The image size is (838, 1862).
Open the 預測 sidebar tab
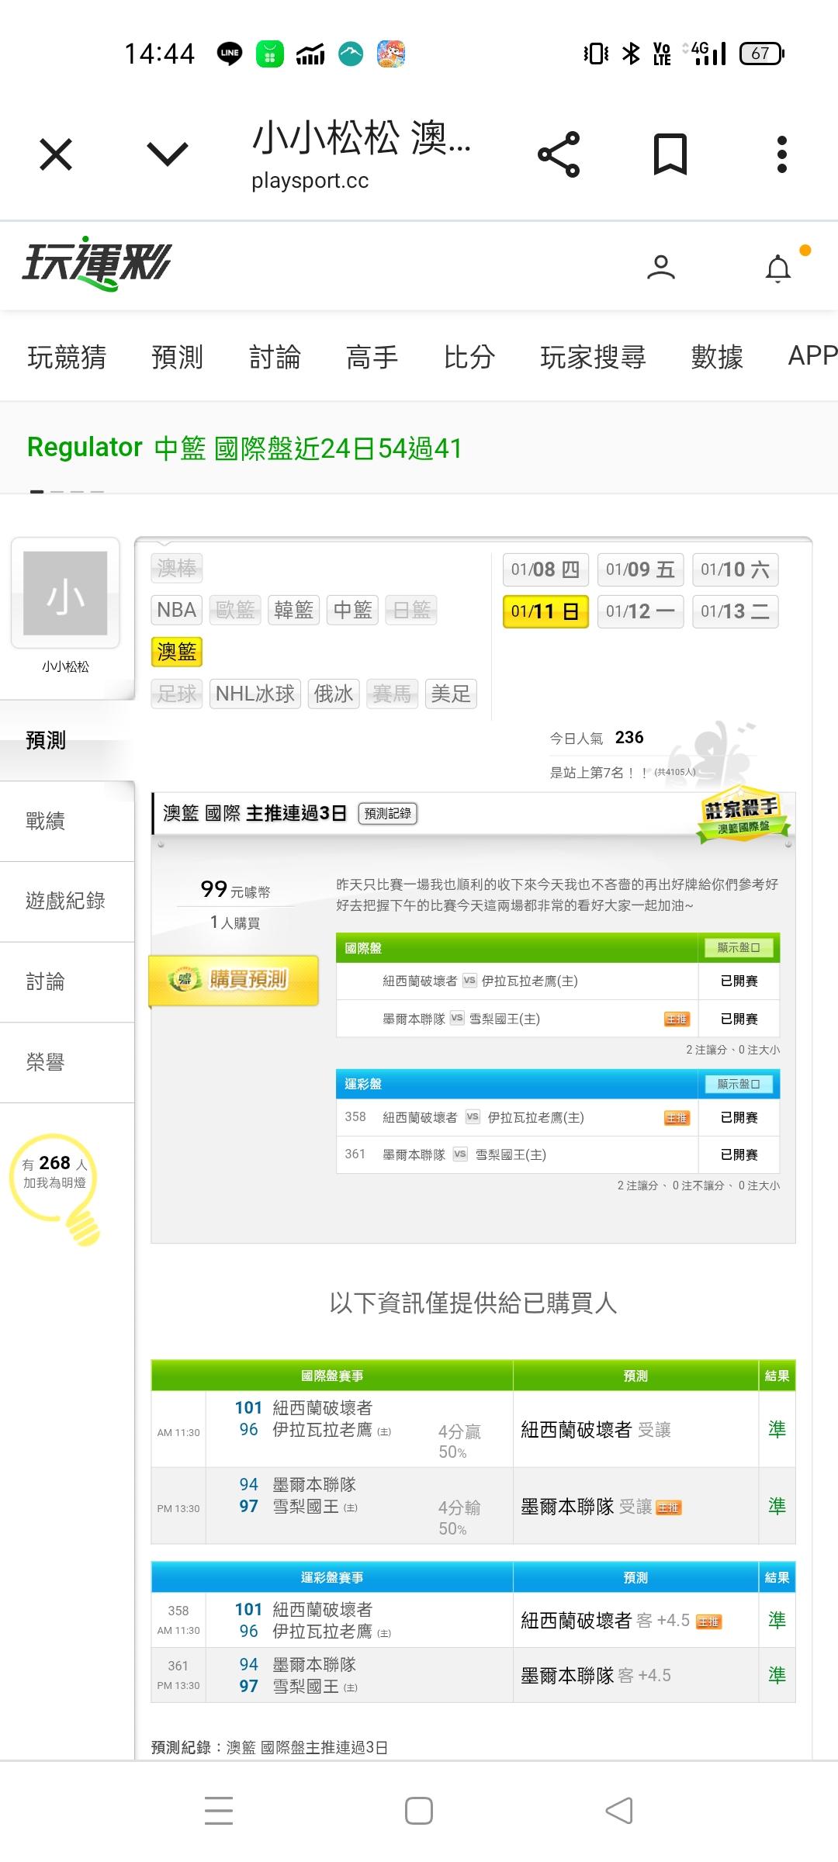[x=67, y=741]
